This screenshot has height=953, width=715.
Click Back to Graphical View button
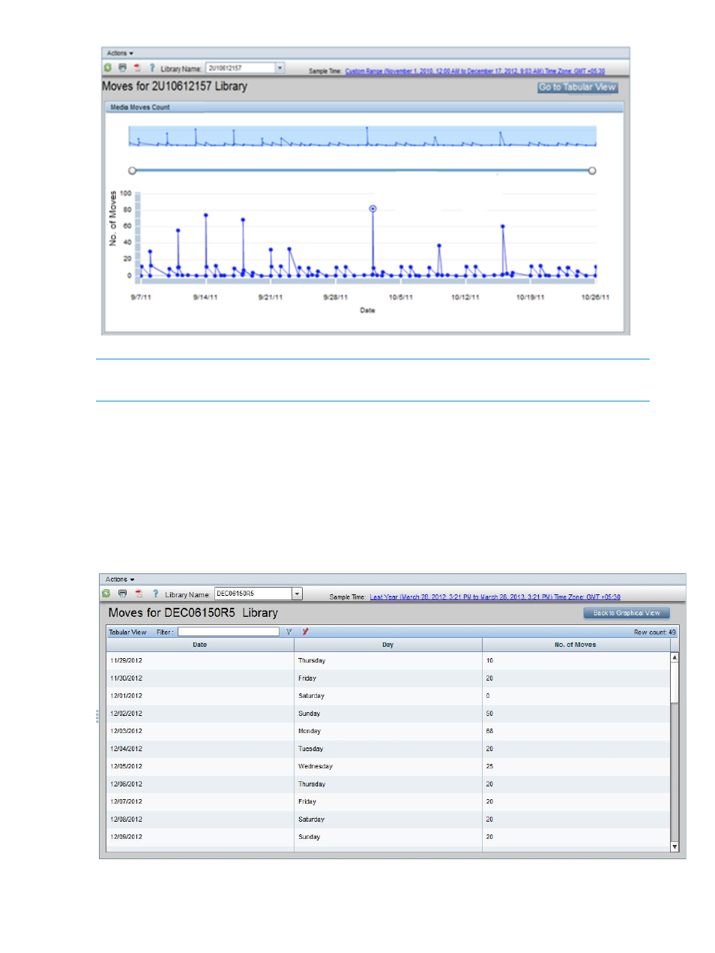tap(627, 613)
